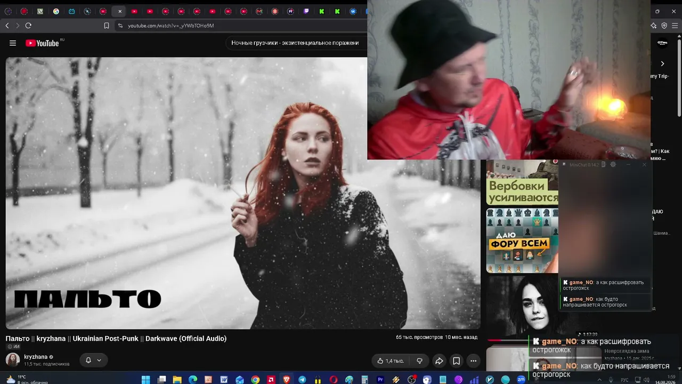Image resolution: width=682 pixels, height=384 pixels.
Task: Open the Вербовки усиливаются recommended video
Action: tap(522, 183)
